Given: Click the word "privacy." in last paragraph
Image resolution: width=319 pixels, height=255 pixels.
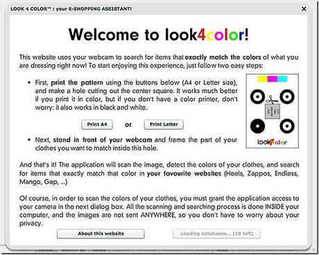Looking at the screenshot, I should (x=31, y=223).
